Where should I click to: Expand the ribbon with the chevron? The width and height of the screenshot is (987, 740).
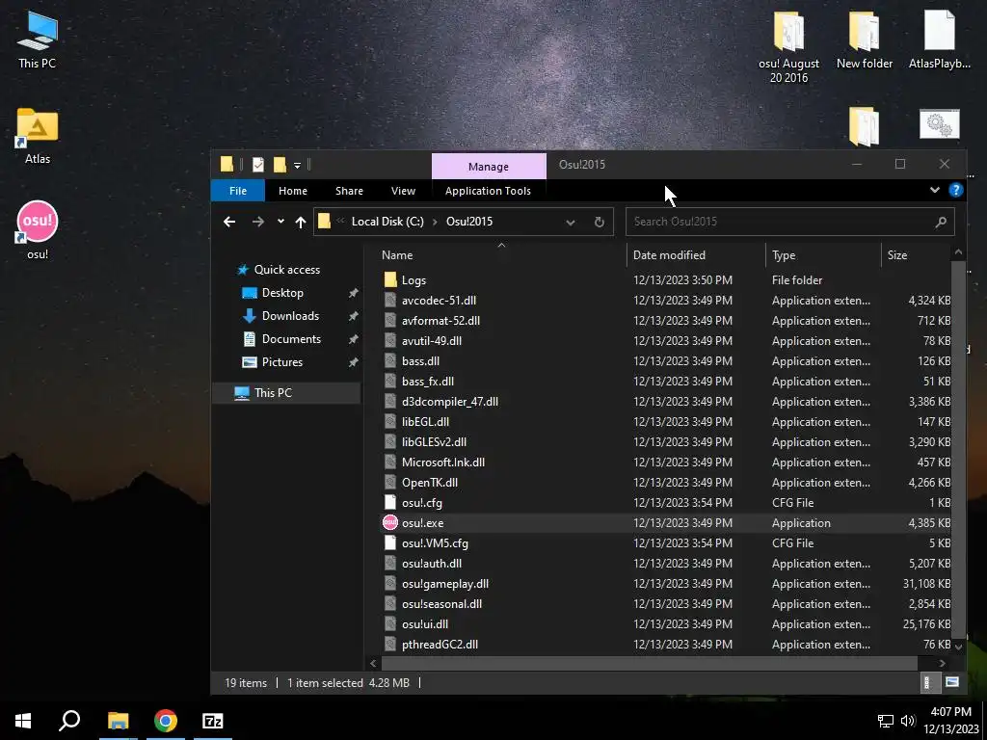point(935,190)
